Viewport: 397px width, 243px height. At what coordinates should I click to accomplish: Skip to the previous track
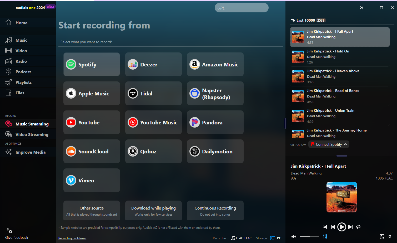pos(333,227)
